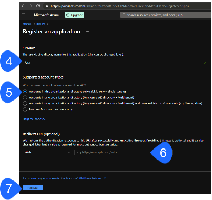
Task: Select Multitenant and personal Microsoft accounts option
Action: (25, 103)
